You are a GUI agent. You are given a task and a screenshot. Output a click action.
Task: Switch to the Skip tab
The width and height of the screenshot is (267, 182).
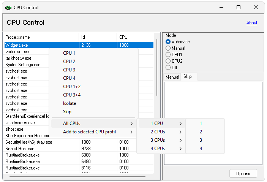pyautogui.click(x=188, y=77)
